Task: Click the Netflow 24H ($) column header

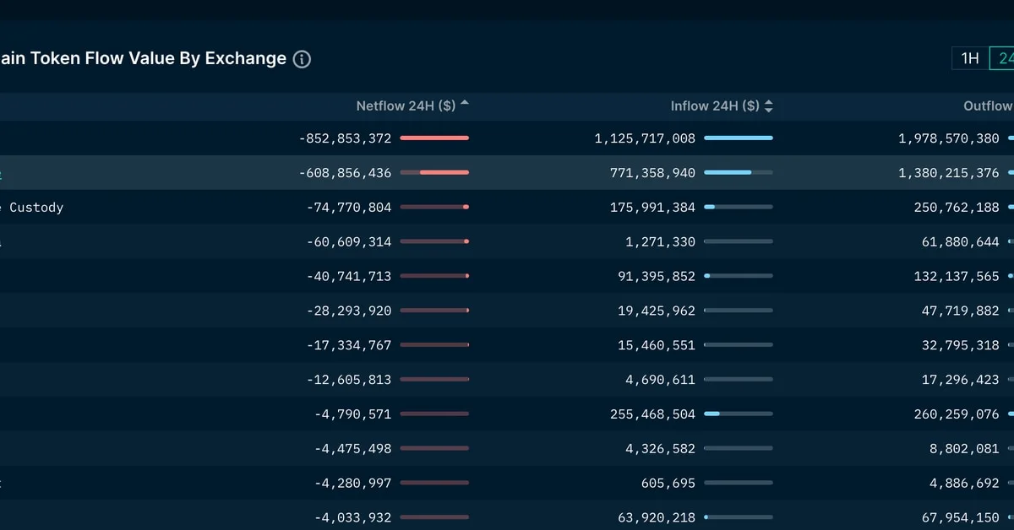Action: pyautogui.click(x=406, y=106)
